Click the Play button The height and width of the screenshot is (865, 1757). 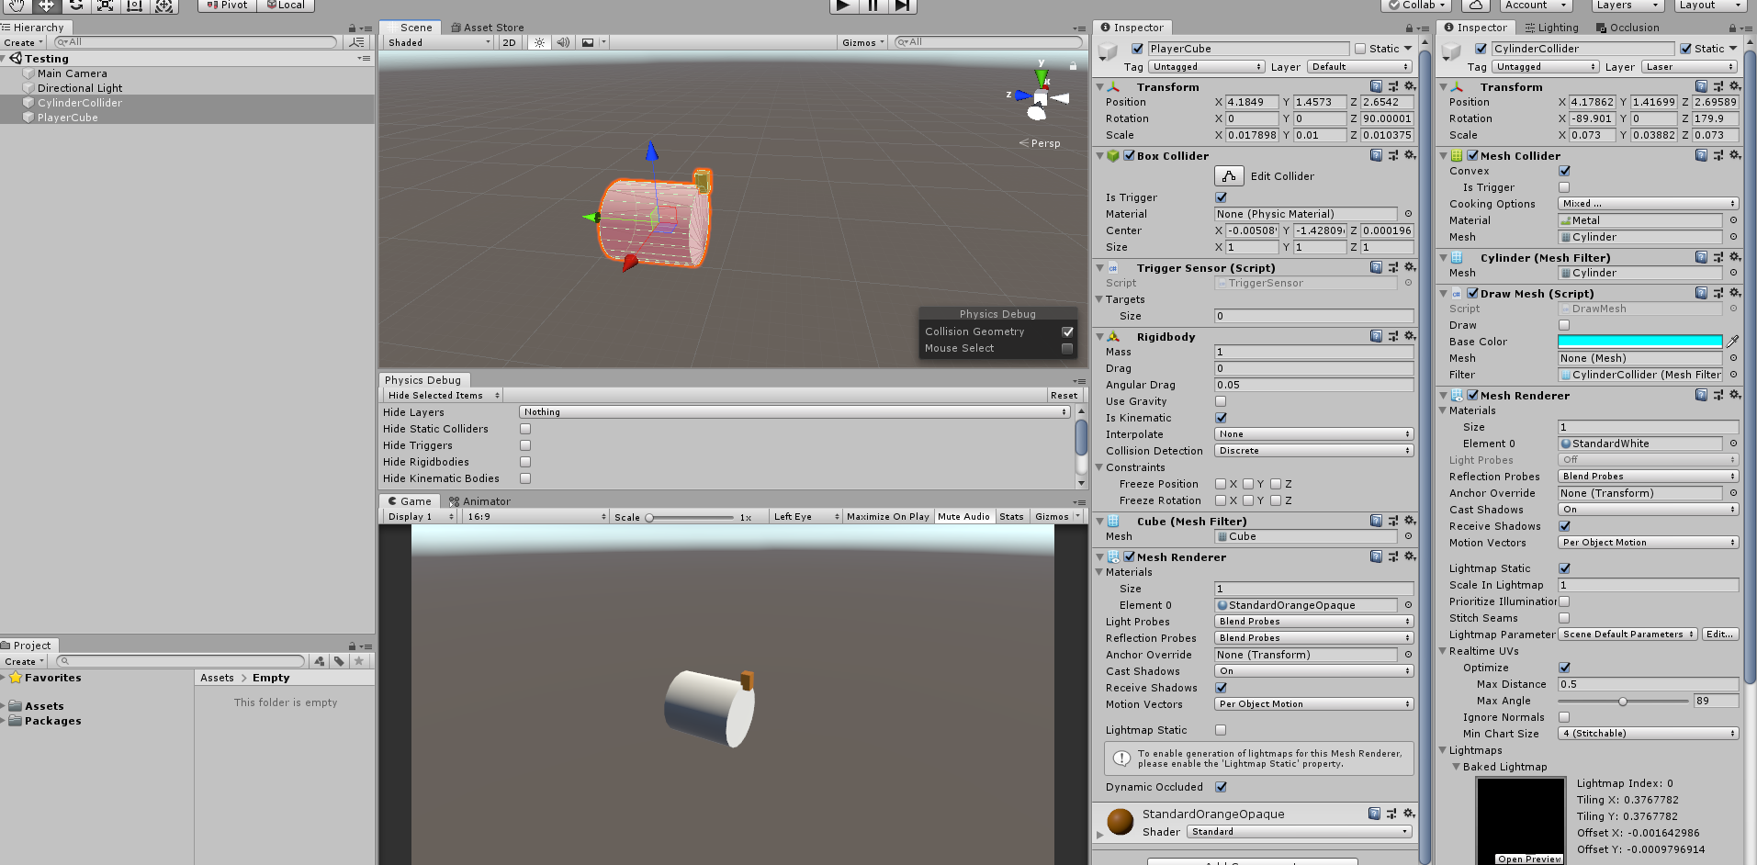tap(844, 5)
